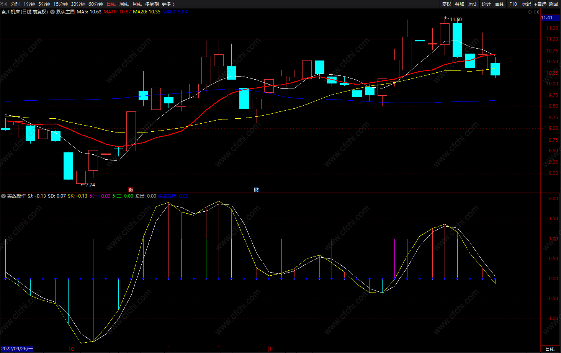Switch to 周线 weekly chart
Image resolution: width=561 pixels, height=353 pixels.
pyautogui.click(x=124, y=4)
